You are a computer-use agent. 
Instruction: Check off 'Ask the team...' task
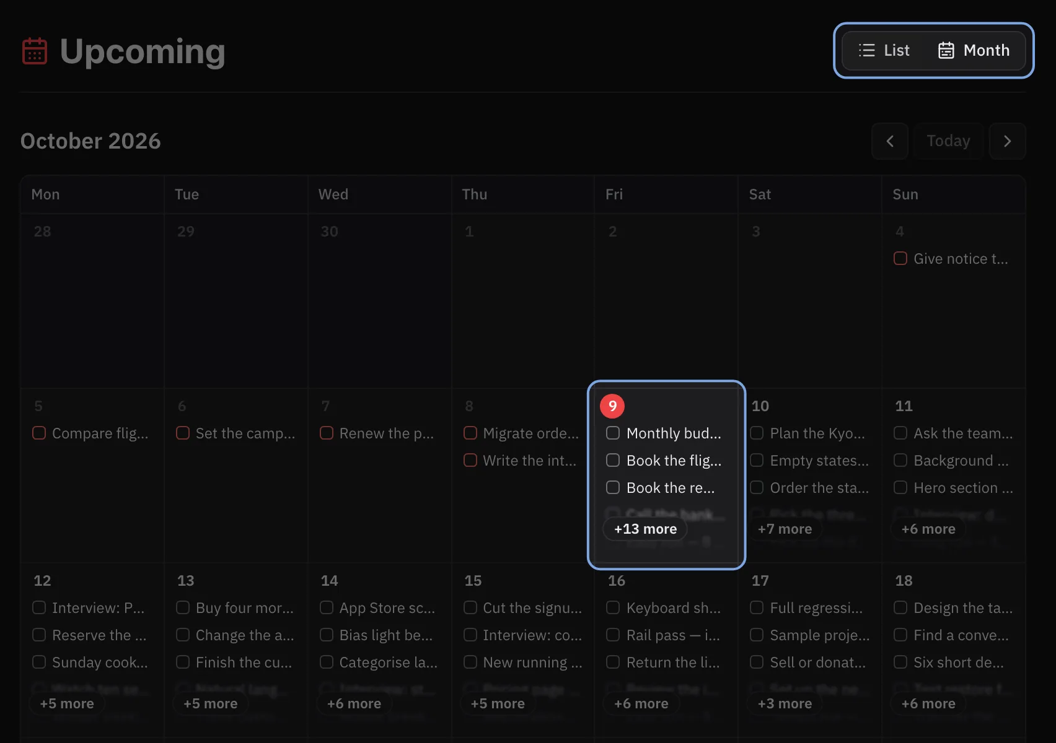point(900,433)
